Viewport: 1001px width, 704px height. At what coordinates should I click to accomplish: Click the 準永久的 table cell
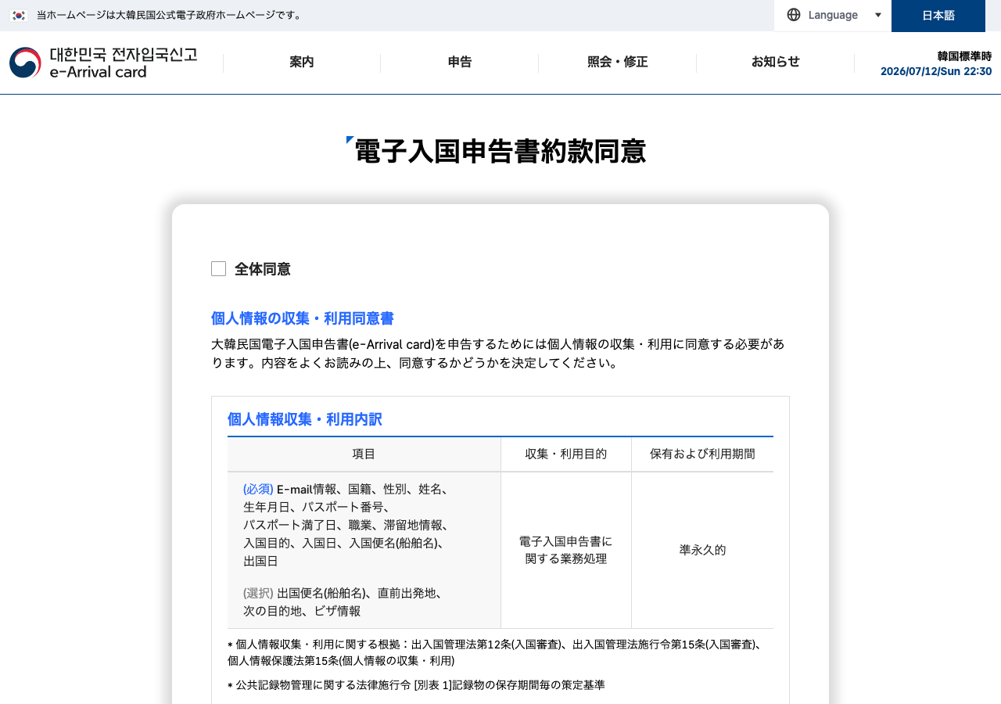click(702, 550)
